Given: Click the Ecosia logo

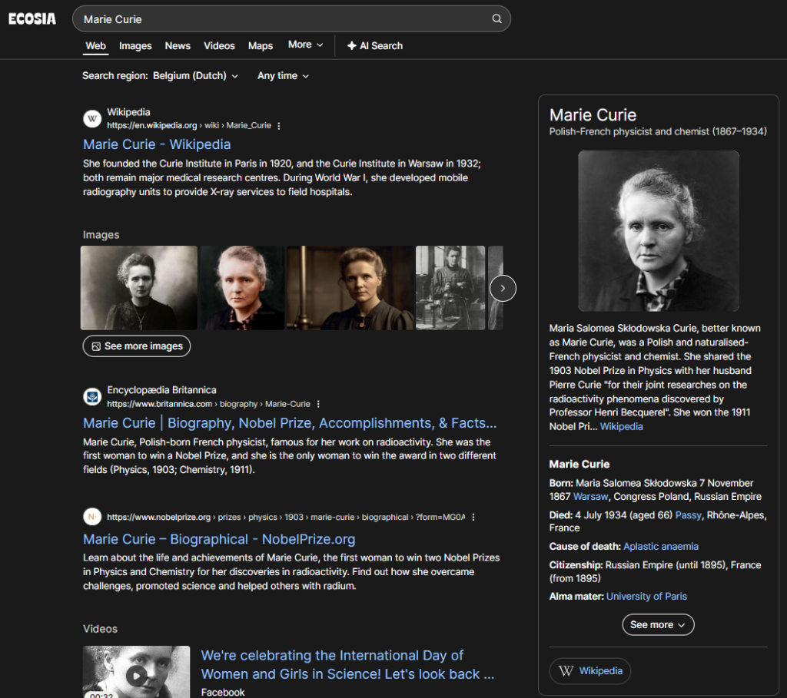Looking at the screenshot, I should coord(32,18).
